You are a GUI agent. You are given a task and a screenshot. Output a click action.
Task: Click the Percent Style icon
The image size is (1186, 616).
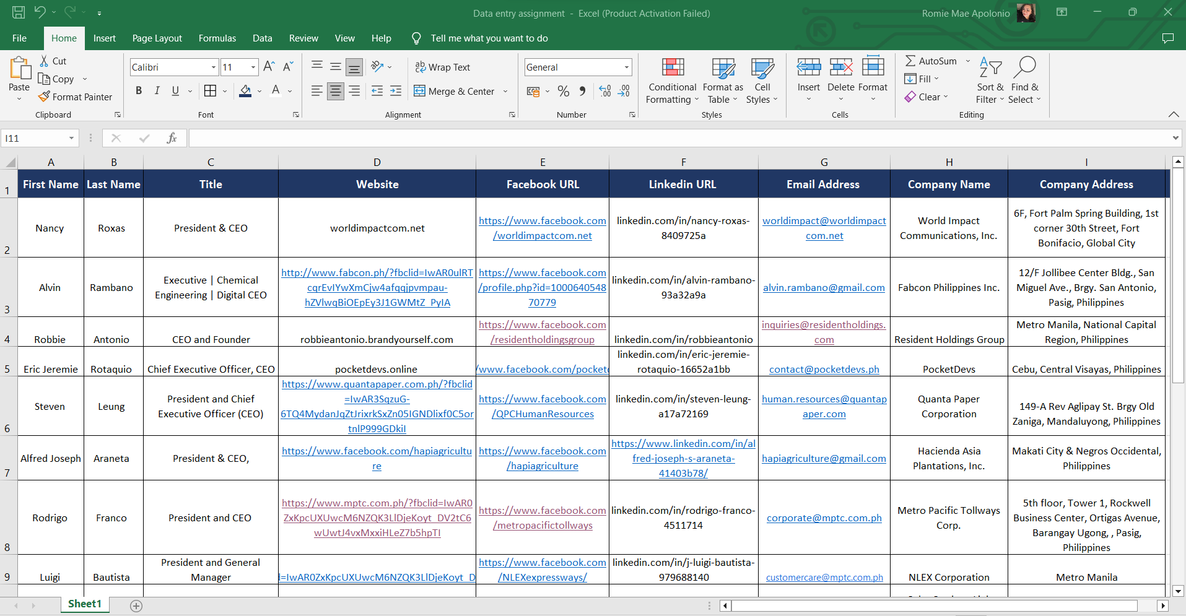coord(563,91)
